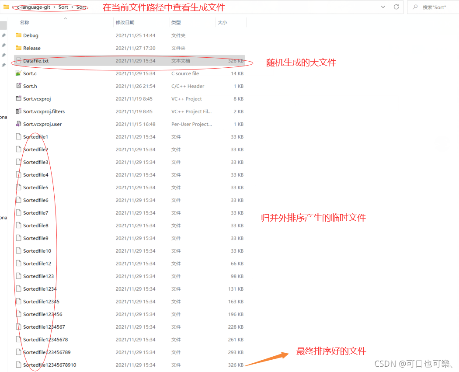This screenshot has width=459, height=372.
Task: Select the Sortedfile3 file name
Action: point(36,162)
